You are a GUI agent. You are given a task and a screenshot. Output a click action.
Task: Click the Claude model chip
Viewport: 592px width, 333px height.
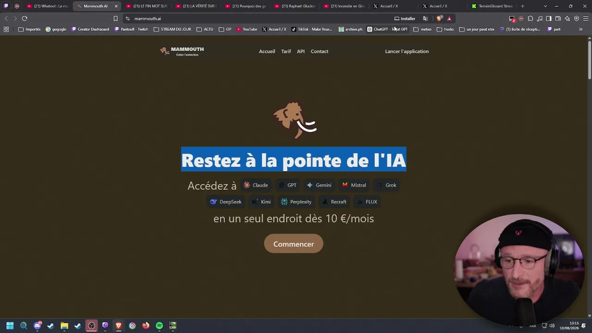click(x=256, y=185)
